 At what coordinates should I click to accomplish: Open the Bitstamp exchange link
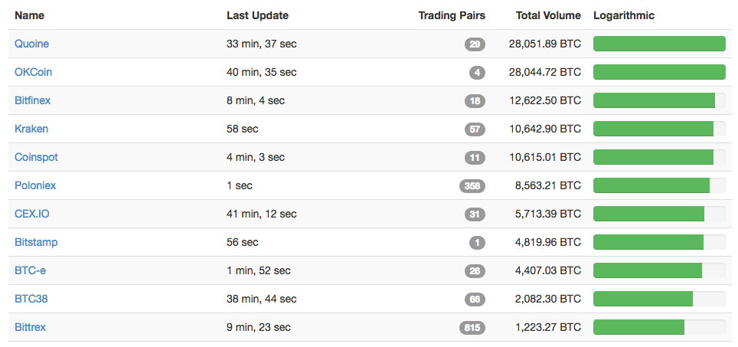(x=36, y=242)
